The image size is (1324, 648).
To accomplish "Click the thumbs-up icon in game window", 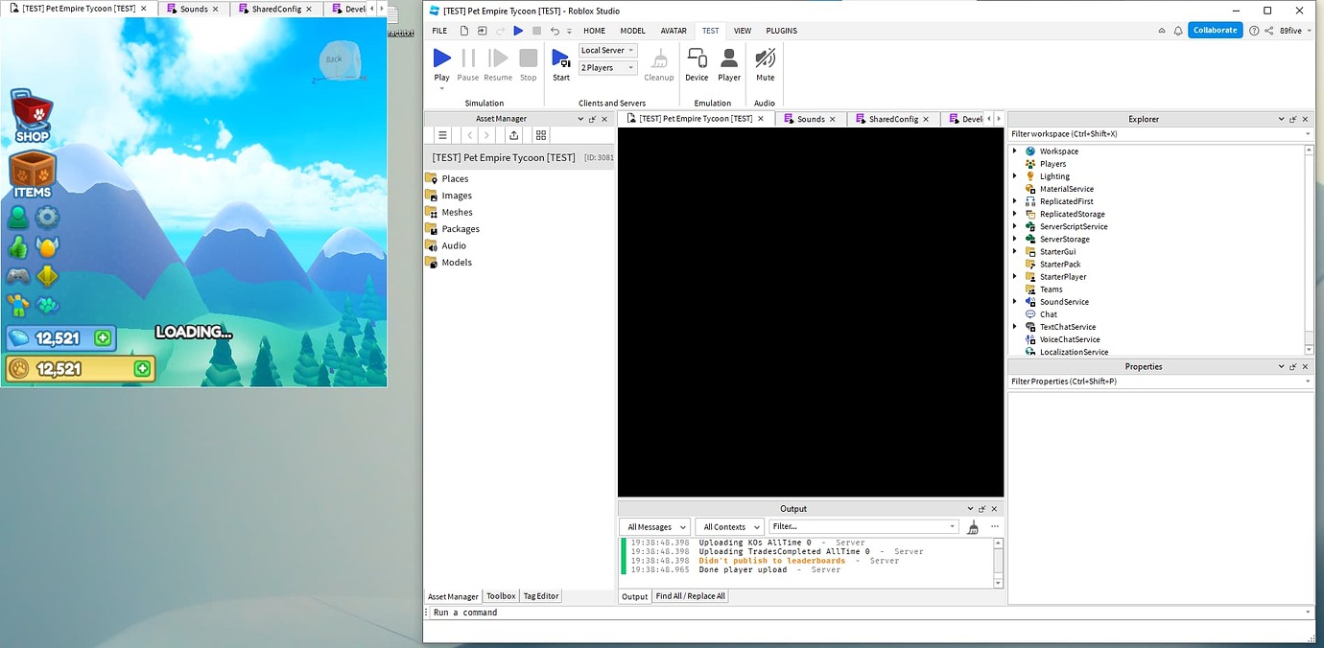I will click(x=17, y=247).
